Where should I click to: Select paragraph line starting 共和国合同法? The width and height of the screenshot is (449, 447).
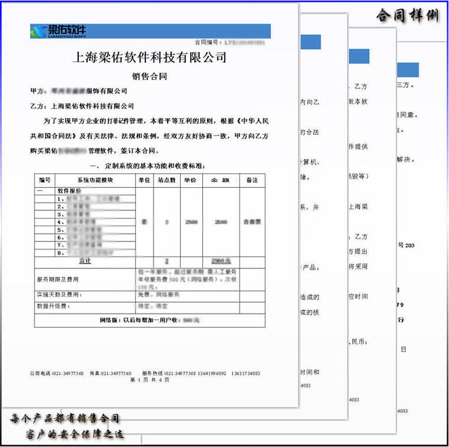(149, 136)
